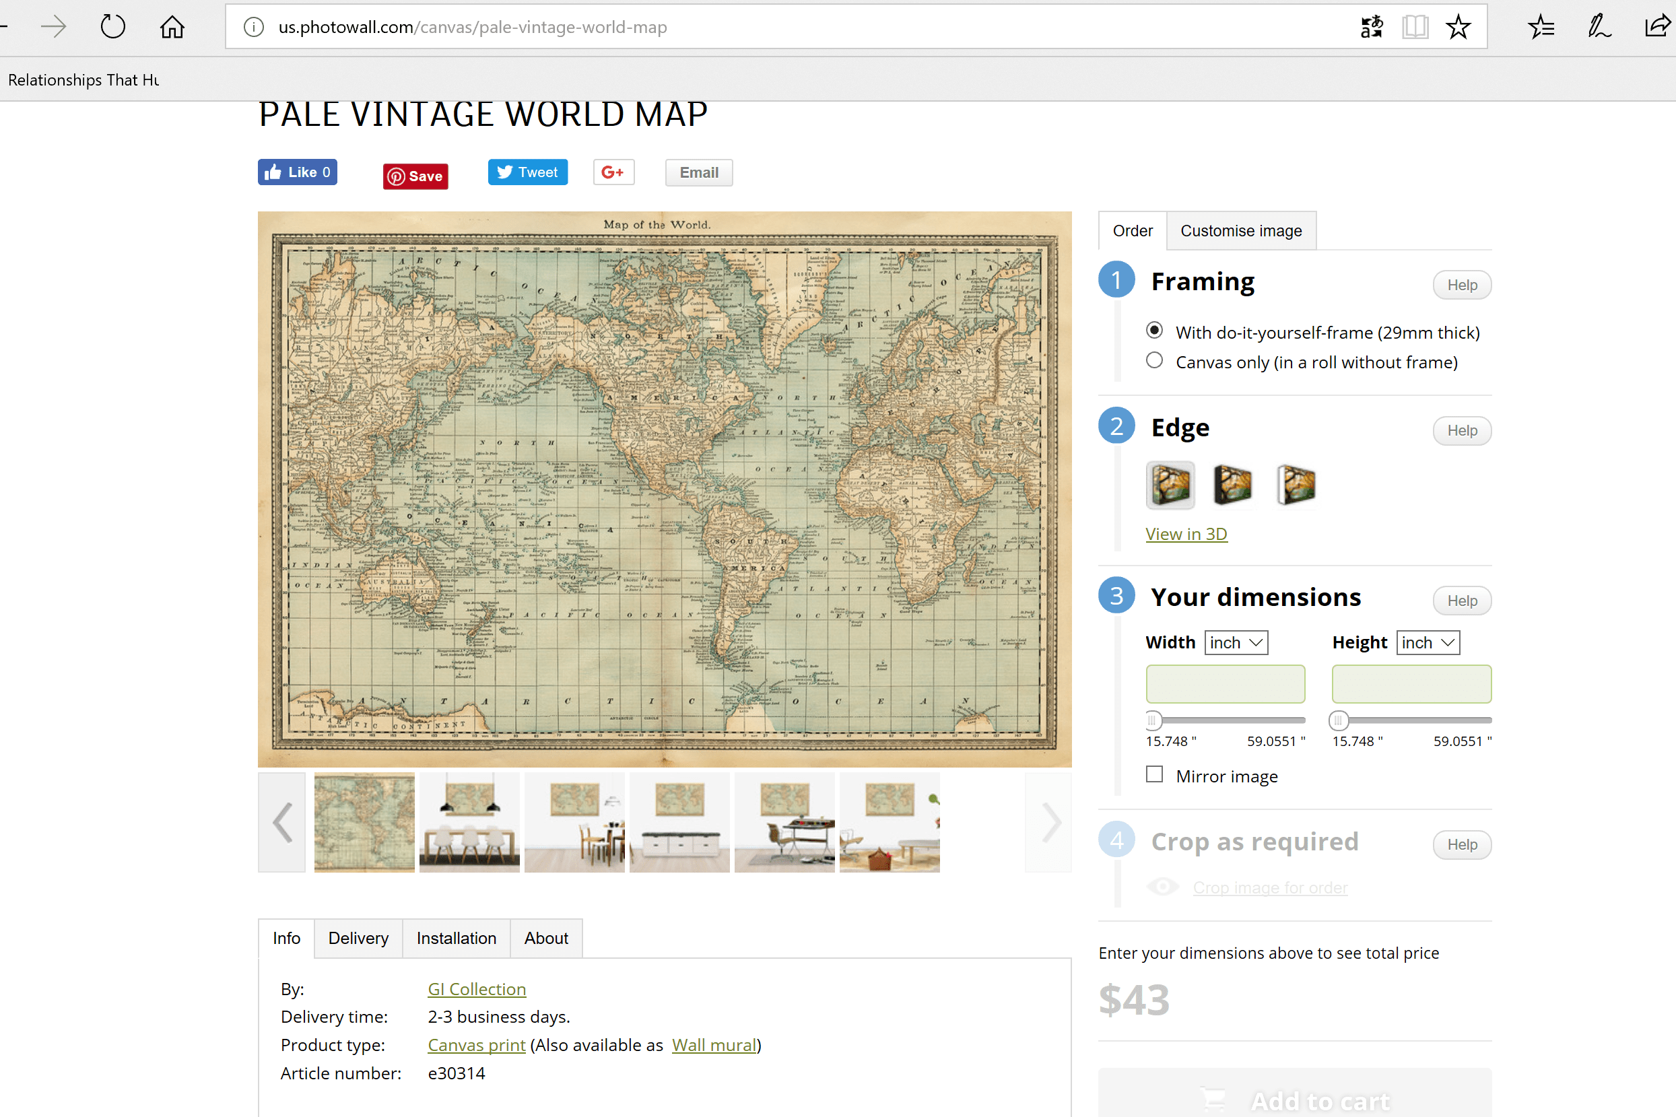Open reading view book icon
The width and height of the screenshot is (1676, 1117).
[1415, 27]
